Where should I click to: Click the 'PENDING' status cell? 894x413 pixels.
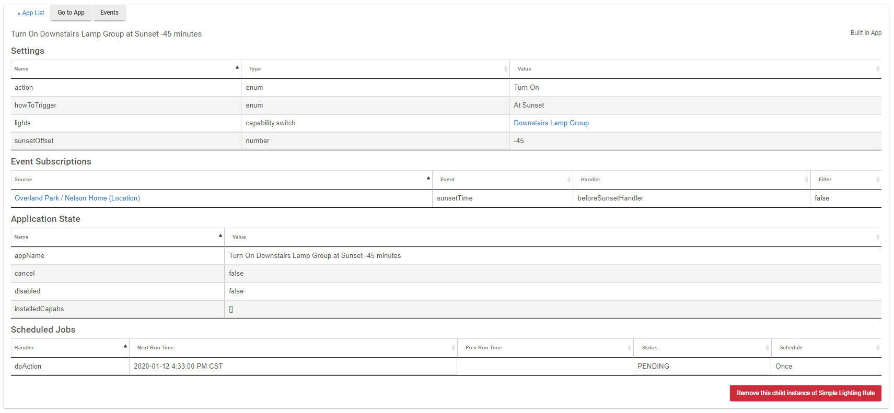pyautogui.click(x=702, y=367)
